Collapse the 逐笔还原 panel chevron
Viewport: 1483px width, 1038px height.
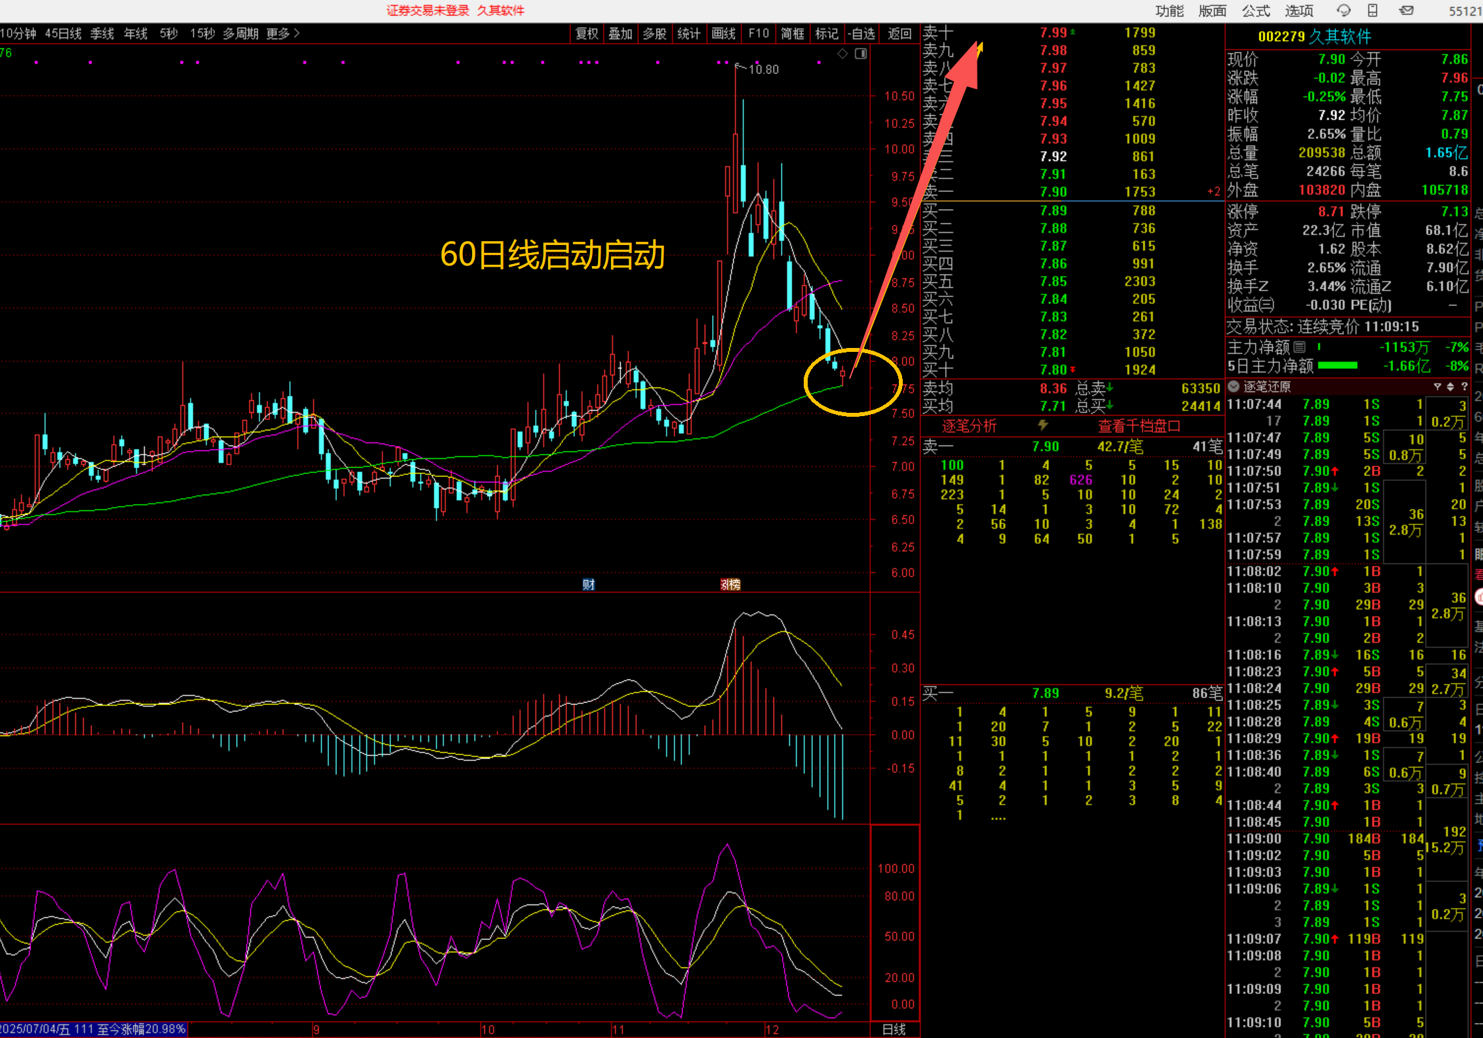click(x=1233, y=387)
